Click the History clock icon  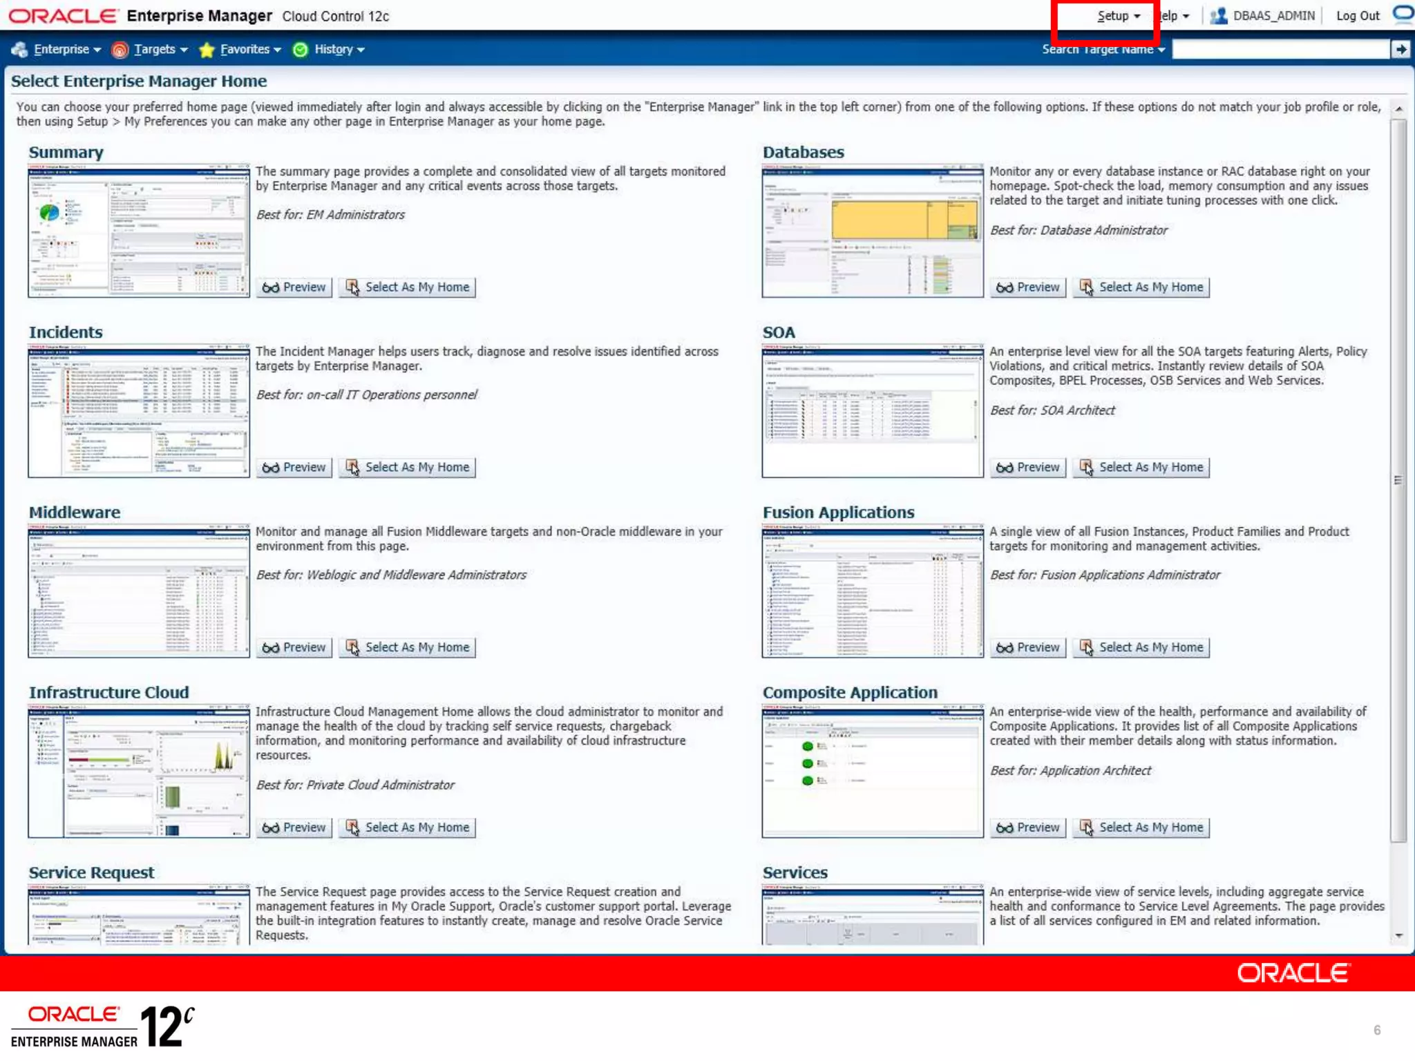(x=300, y=50)
